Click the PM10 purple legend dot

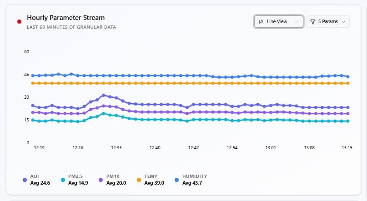coord(101,180)
